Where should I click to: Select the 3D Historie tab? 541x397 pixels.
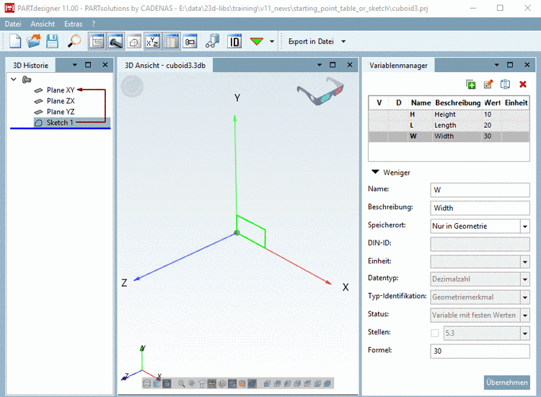(31, 65)
